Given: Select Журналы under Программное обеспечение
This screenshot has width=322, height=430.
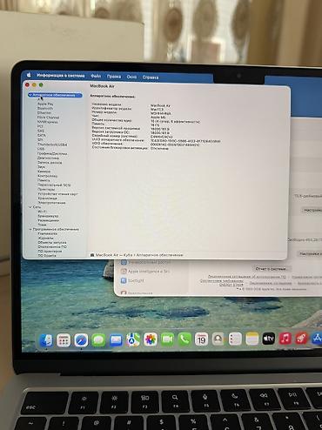Looking at the screenshot, I should pos(46,238).
